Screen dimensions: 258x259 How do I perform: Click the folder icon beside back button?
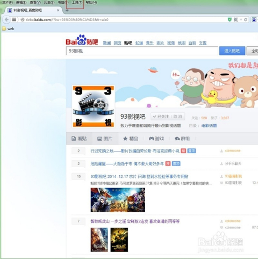14,19
